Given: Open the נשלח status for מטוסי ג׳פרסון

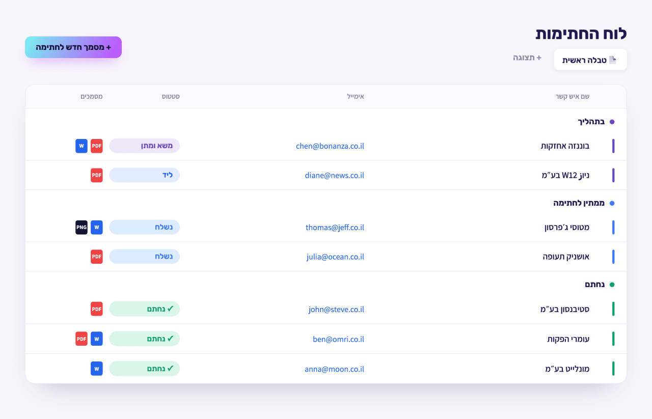Looking at the screenshot, I should point(145,227).
